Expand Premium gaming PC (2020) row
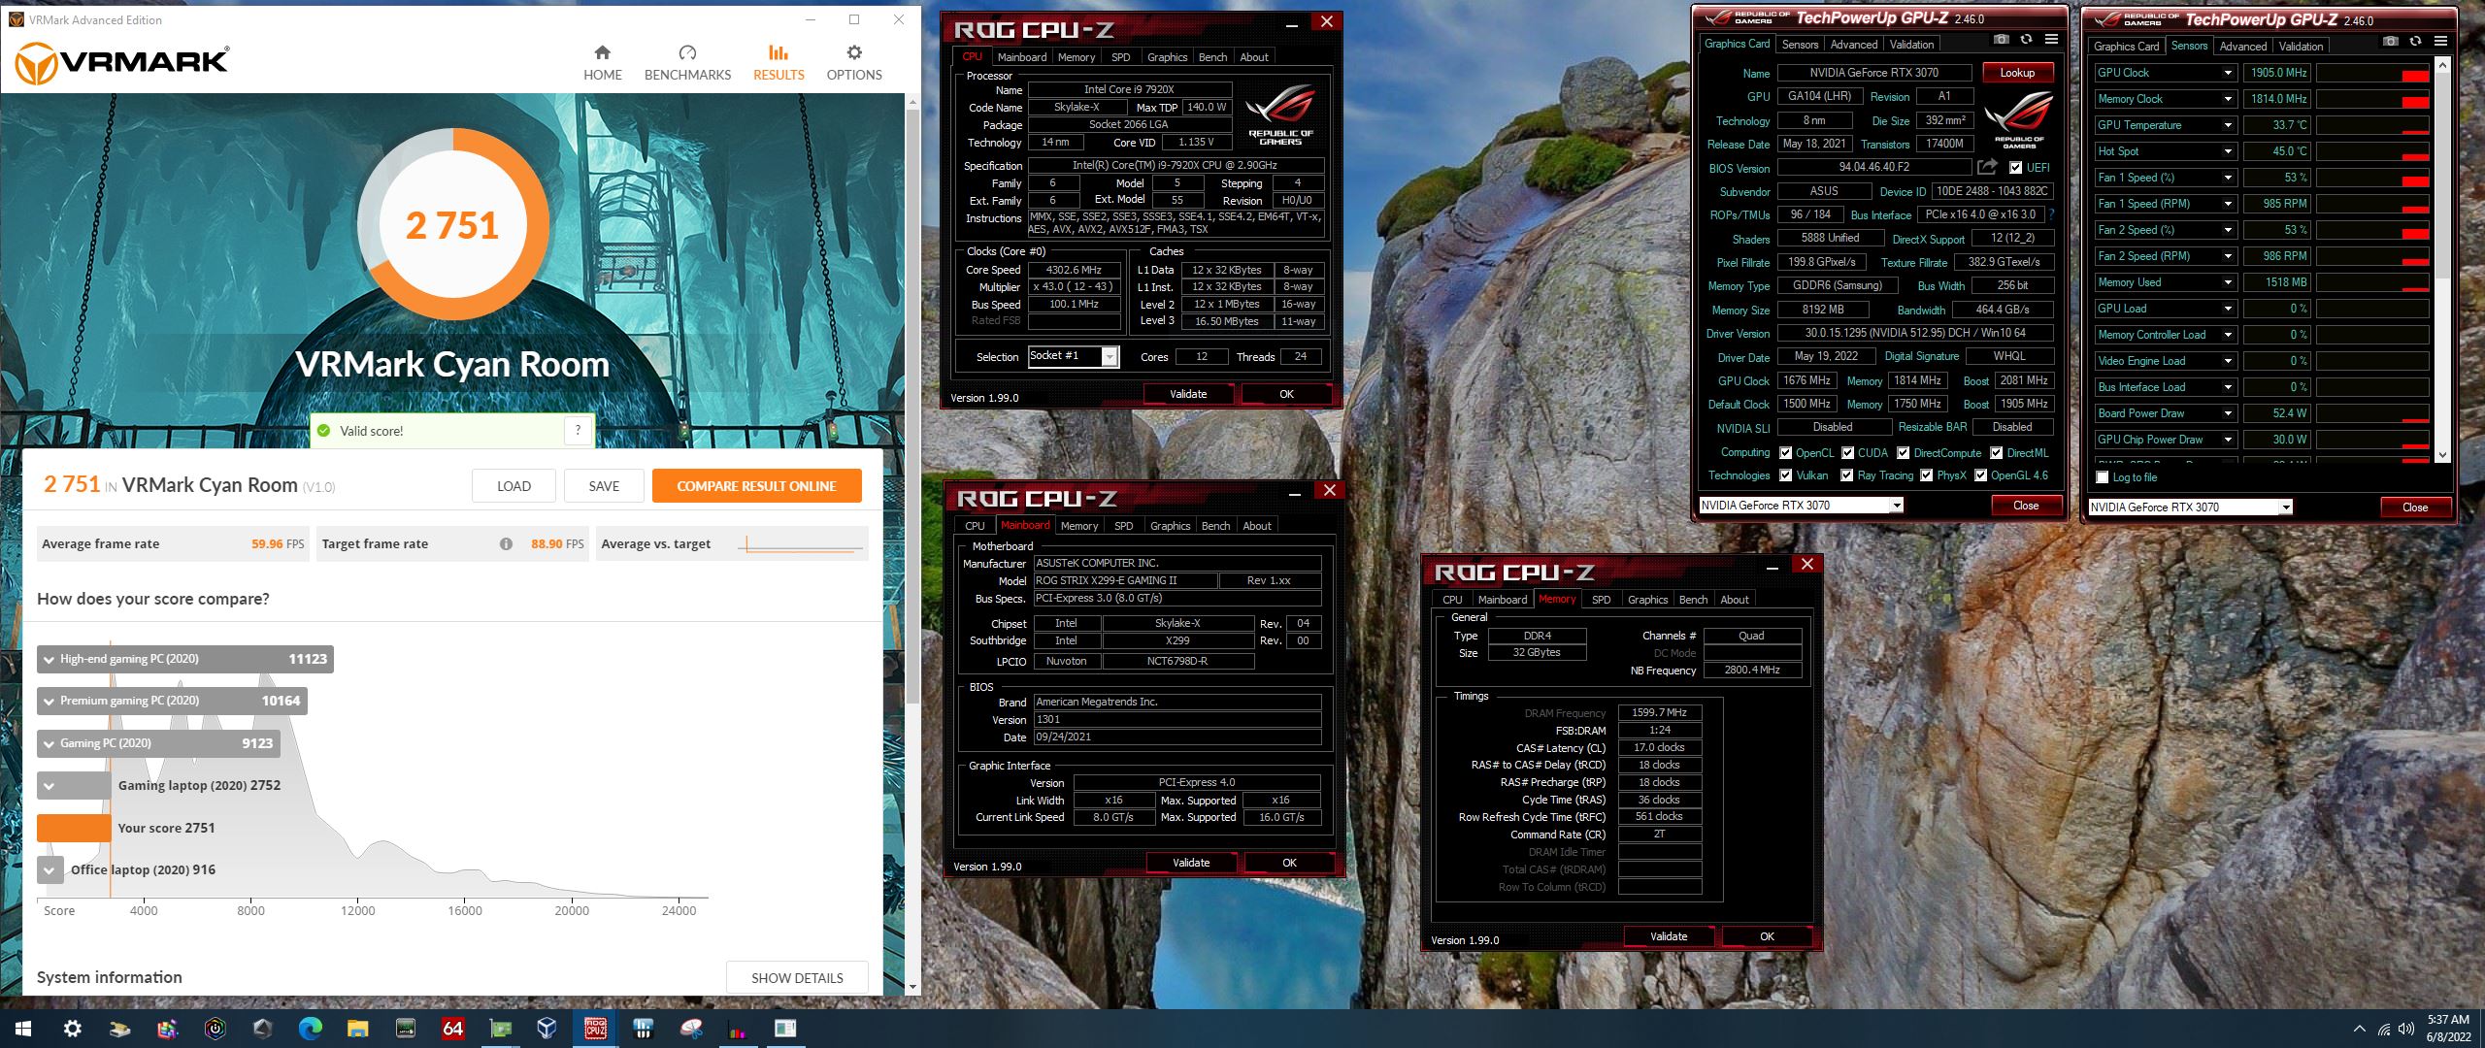2485x1048 pixels. click(x=49, y=701)
